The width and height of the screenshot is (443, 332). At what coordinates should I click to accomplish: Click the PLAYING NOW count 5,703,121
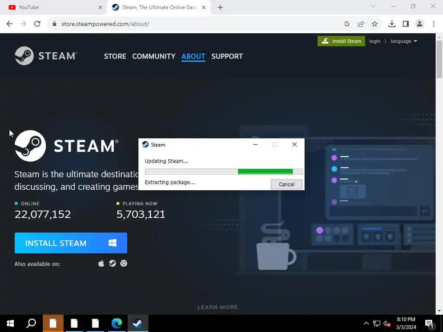pyautogui.click(x=141, y=214)
